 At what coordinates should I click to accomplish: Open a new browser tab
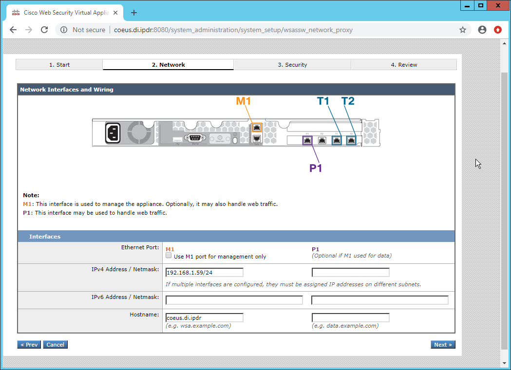[x=133, y=13]
